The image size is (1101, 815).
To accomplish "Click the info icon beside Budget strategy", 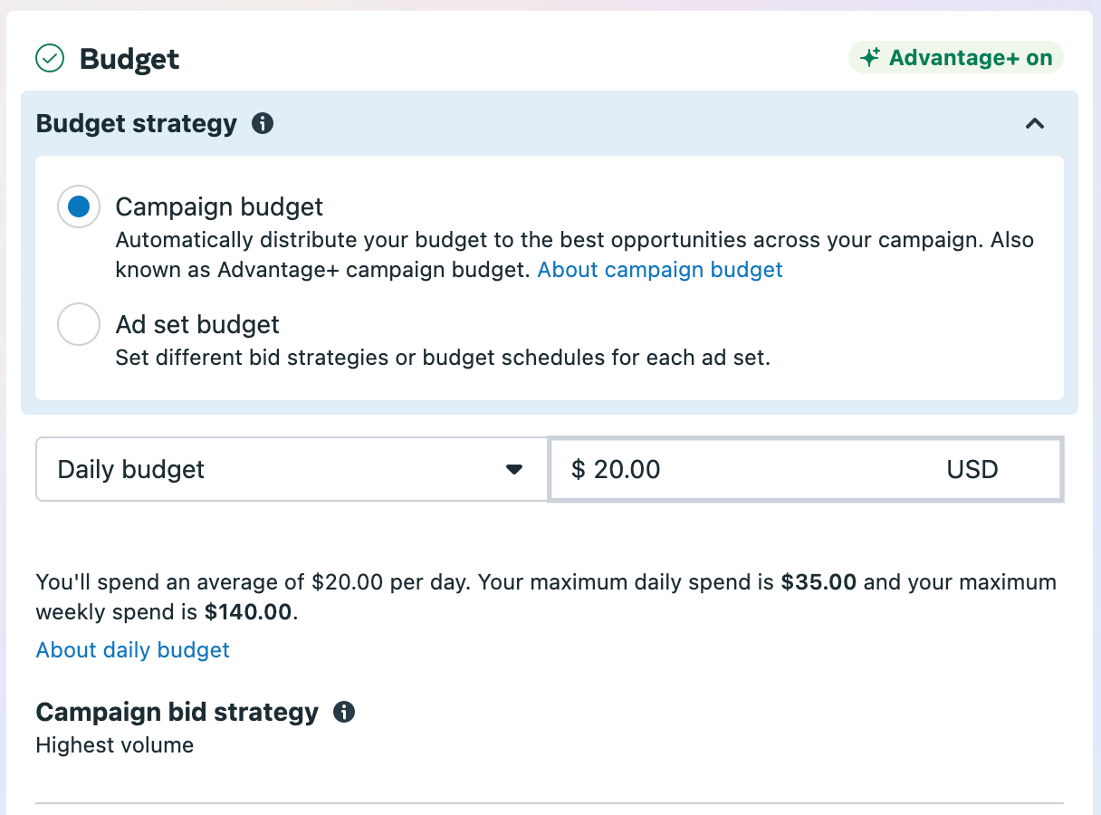I will [263, 123].
